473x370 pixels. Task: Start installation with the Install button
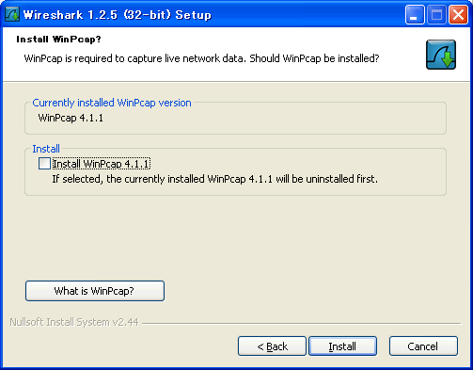[342, 346]
